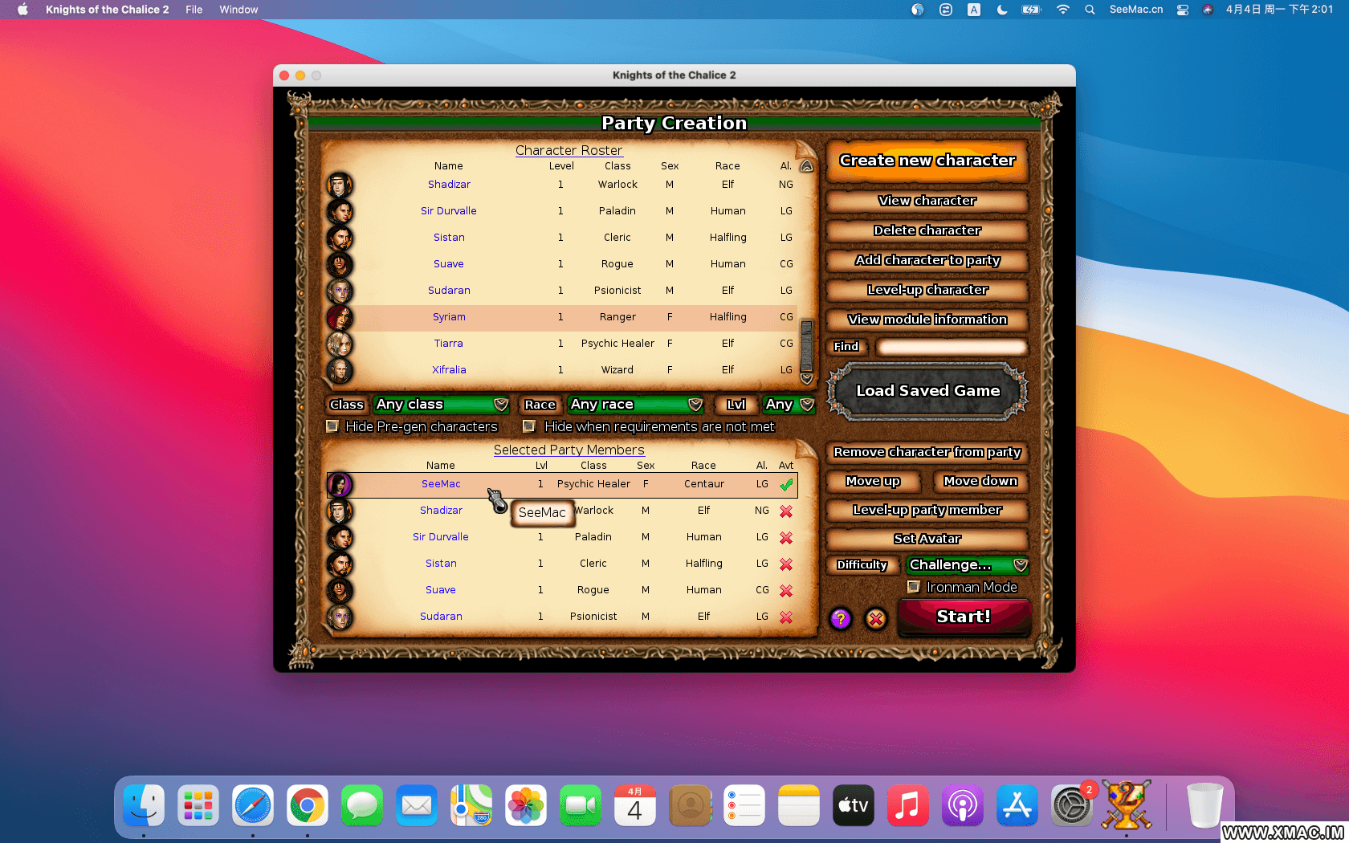This screenshot has width=1349, height=843.
Task: Open Finder from the dock
Action: click(x=144, y=805)
